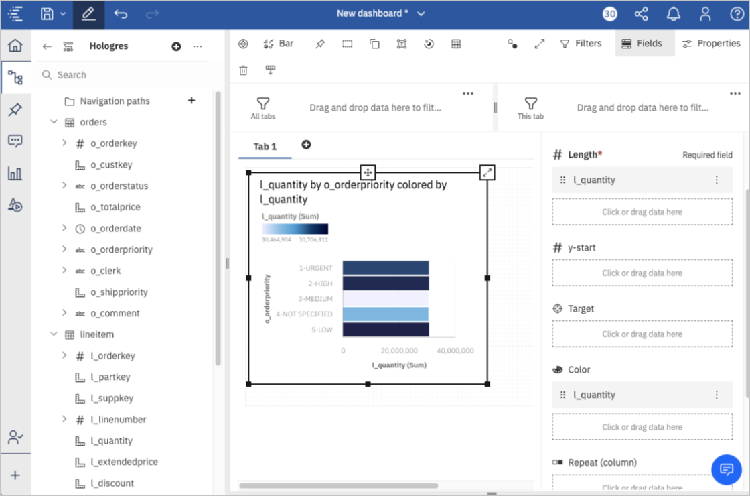Screen dimensions: 750x496
Task: Click the chart move handle icon
Action: [368, 172]
